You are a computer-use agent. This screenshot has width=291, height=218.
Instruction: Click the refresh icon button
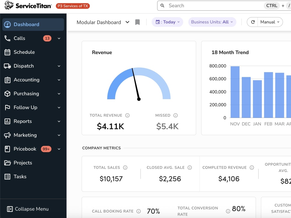coord(253,22)
